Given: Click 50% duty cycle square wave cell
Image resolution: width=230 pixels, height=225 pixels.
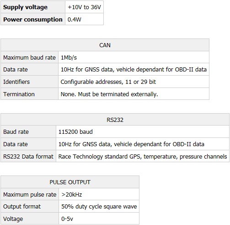Looking at the screenshot, I should [99, 206].
